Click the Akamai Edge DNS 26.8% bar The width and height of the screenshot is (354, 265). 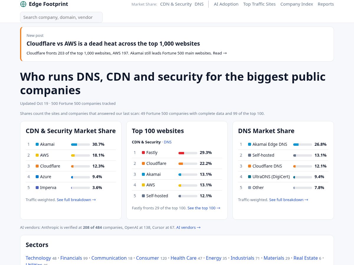point(303,145)
